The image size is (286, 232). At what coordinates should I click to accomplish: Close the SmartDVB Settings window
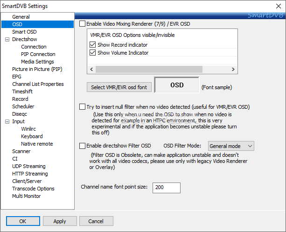[279, 6]
